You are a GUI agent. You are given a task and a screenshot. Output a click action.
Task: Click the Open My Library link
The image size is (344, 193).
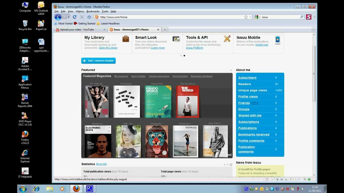108,48
